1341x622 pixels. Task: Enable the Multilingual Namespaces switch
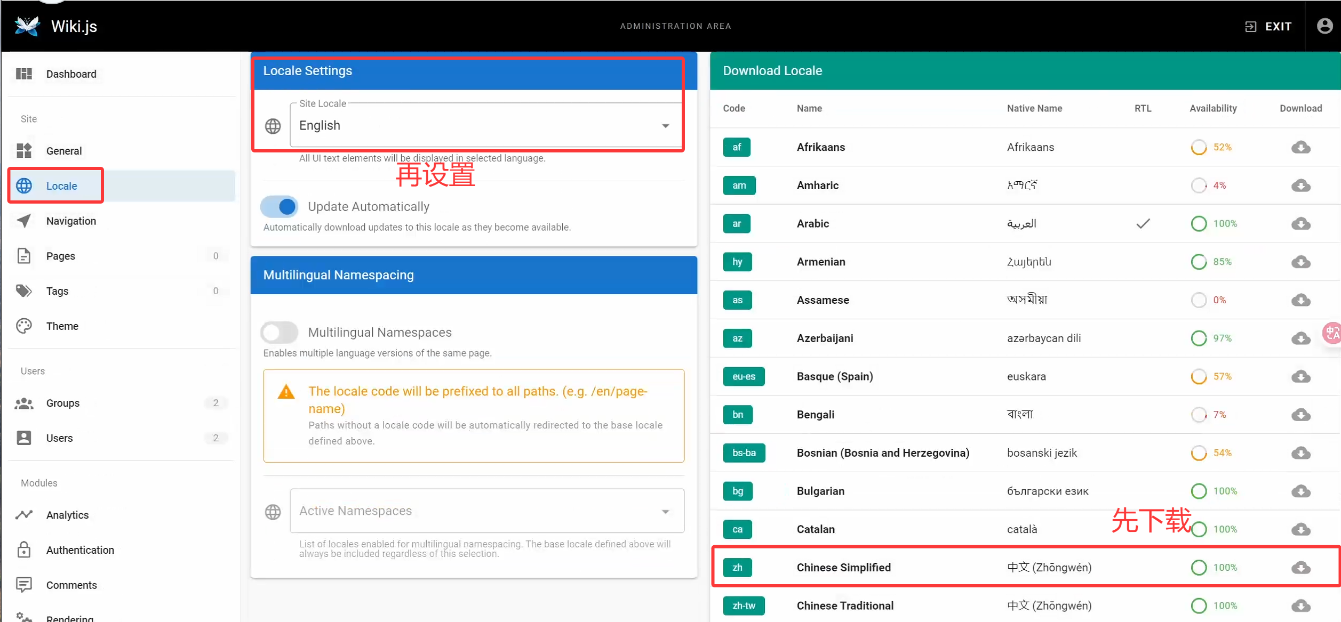[280, 333]
